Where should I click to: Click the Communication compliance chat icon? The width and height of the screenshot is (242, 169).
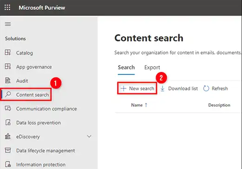click(x=8, y=108)
